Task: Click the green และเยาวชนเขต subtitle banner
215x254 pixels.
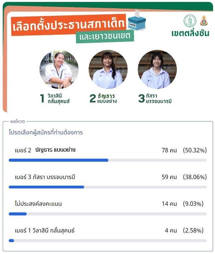Action: coord(105,36)
